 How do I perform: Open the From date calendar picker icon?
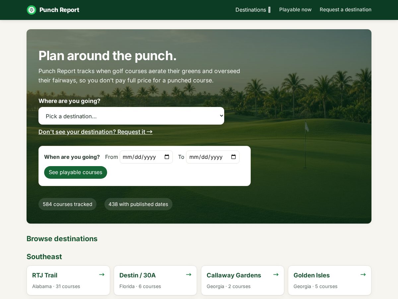point(167,157)
